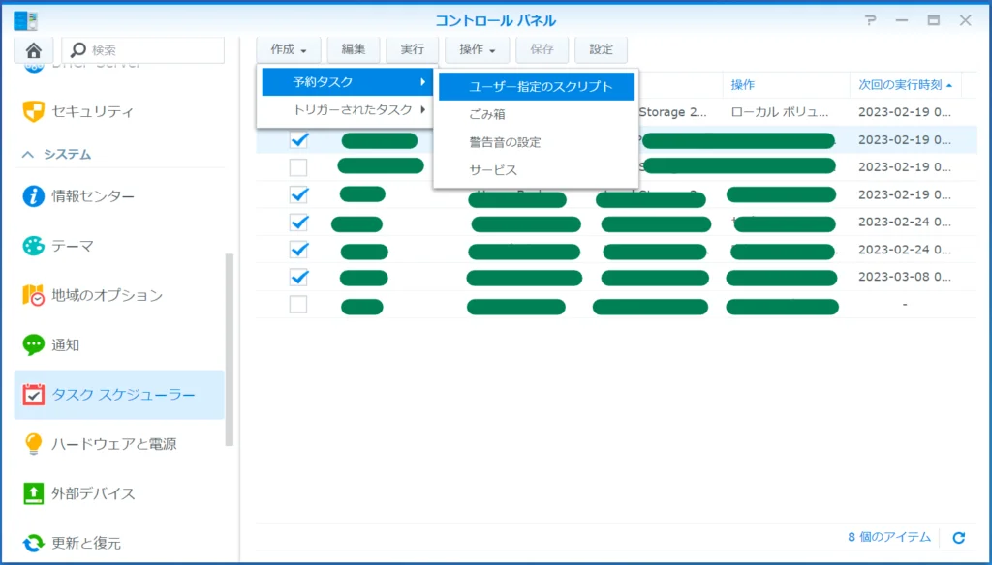
Task: Toggle checkbox of first 2023-02-24 task
Action: click(x=299, y=223)
